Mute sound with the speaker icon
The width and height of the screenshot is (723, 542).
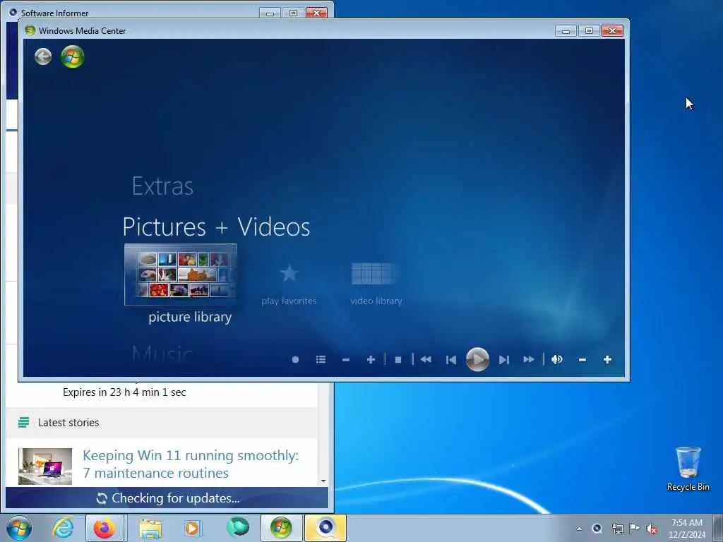click(557, 359)
